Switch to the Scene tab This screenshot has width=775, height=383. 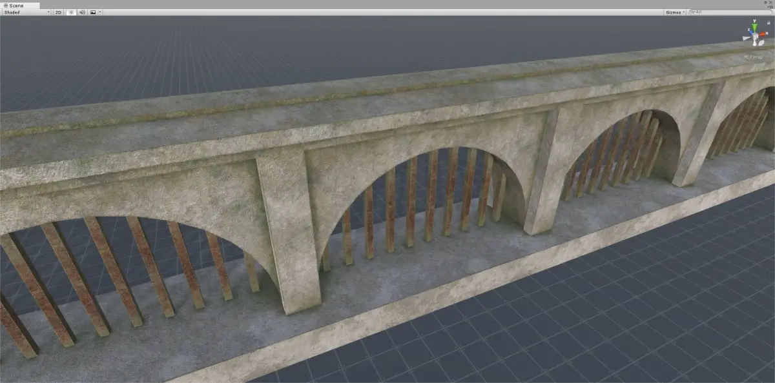(19, 5)
